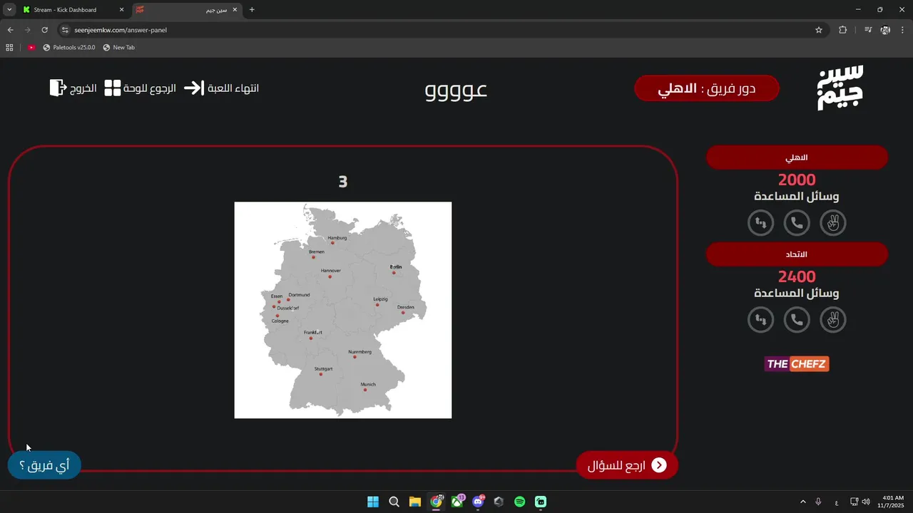Open the Chrome icon in the taskbar
This screenshot has height=513, width=913.
436,502
